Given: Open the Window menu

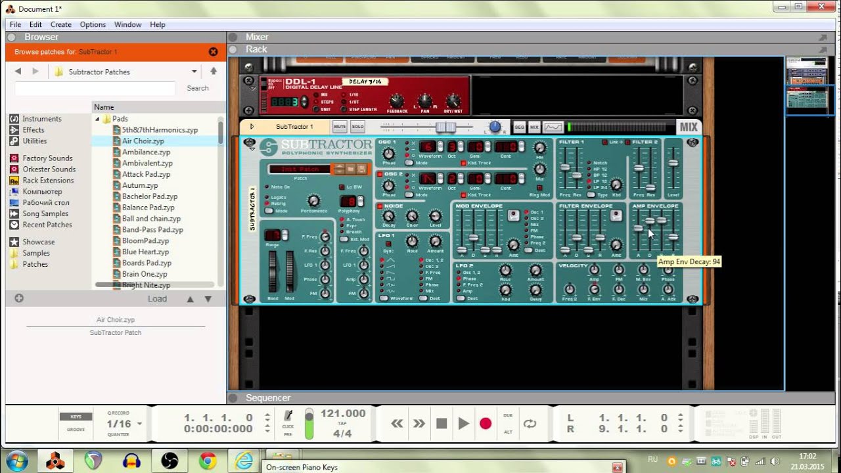Looking at the screenshot, I should pos(127,24).
